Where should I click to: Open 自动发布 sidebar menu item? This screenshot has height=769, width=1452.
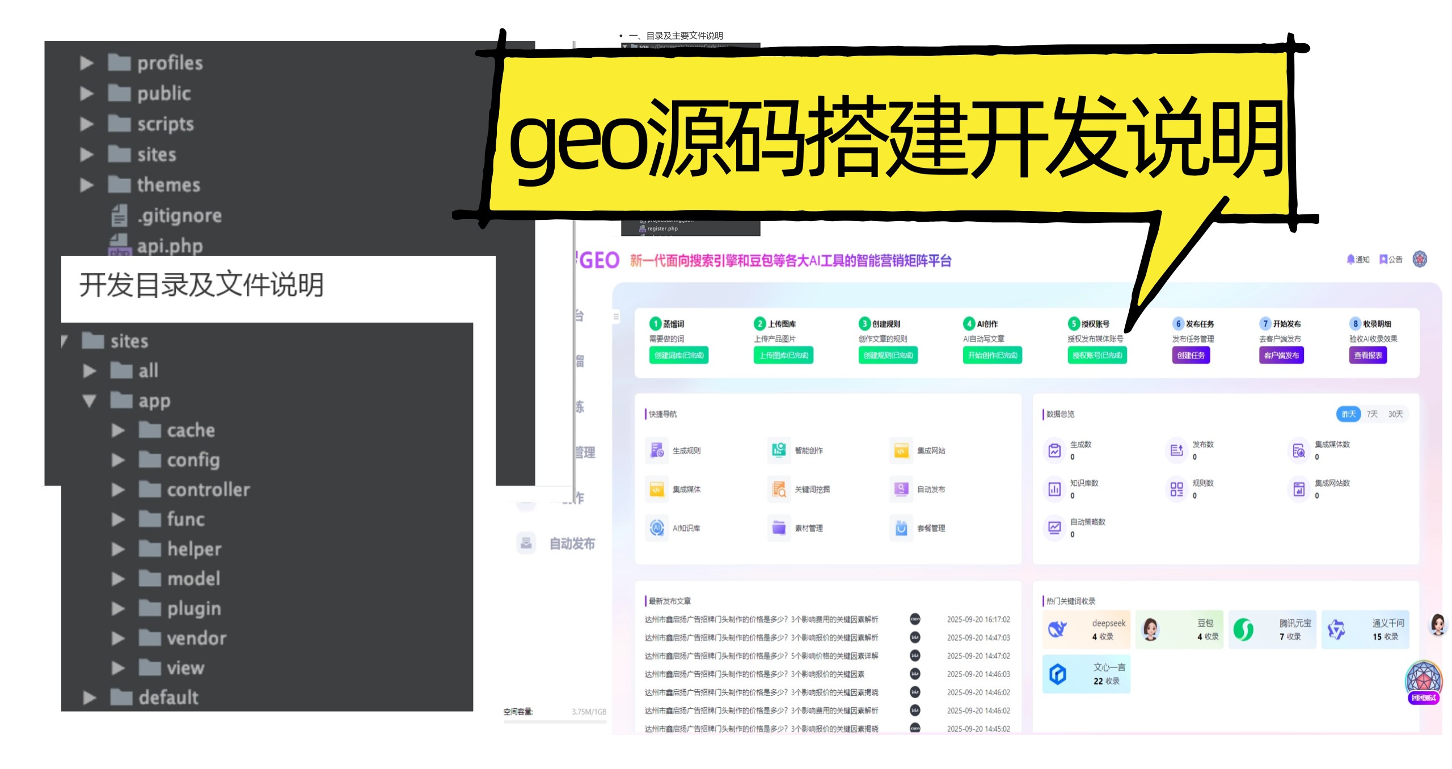tap(572, 543)
